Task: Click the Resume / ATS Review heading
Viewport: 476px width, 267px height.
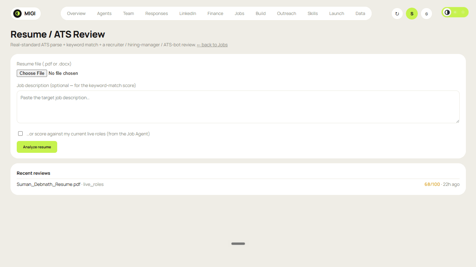Action: [58, 34]
